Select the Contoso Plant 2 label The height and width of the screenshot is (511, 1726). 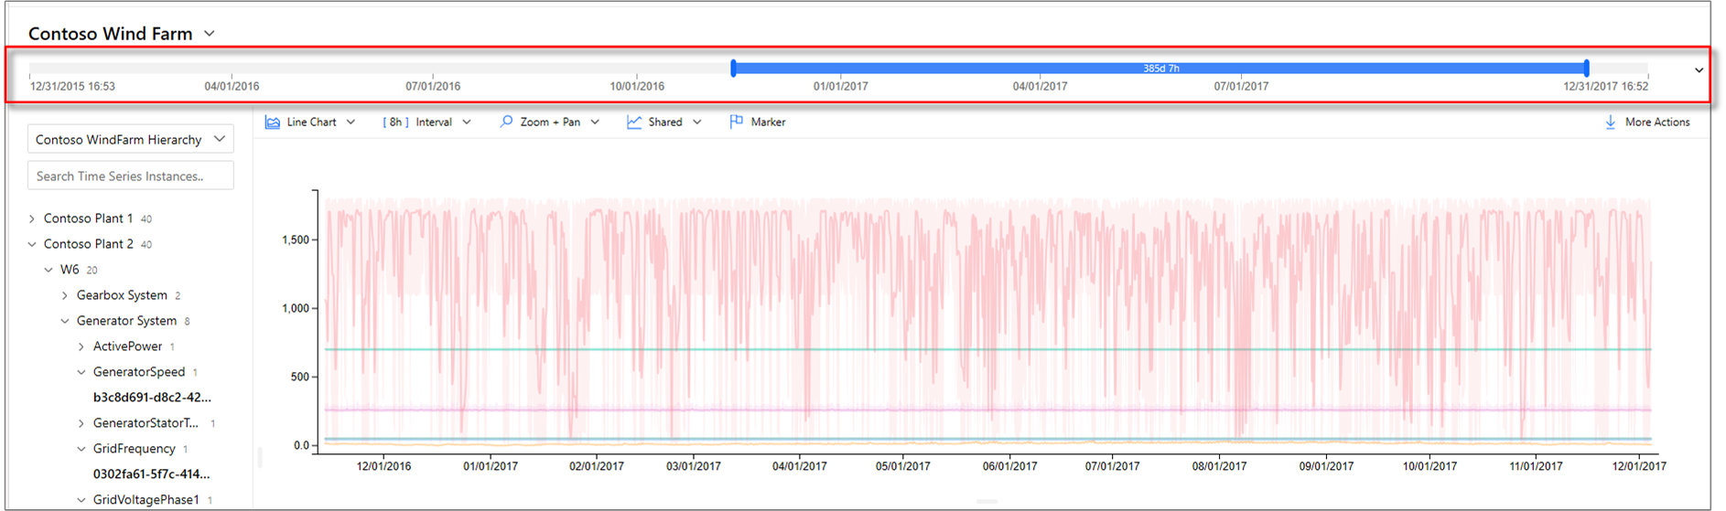click(88, 244)
